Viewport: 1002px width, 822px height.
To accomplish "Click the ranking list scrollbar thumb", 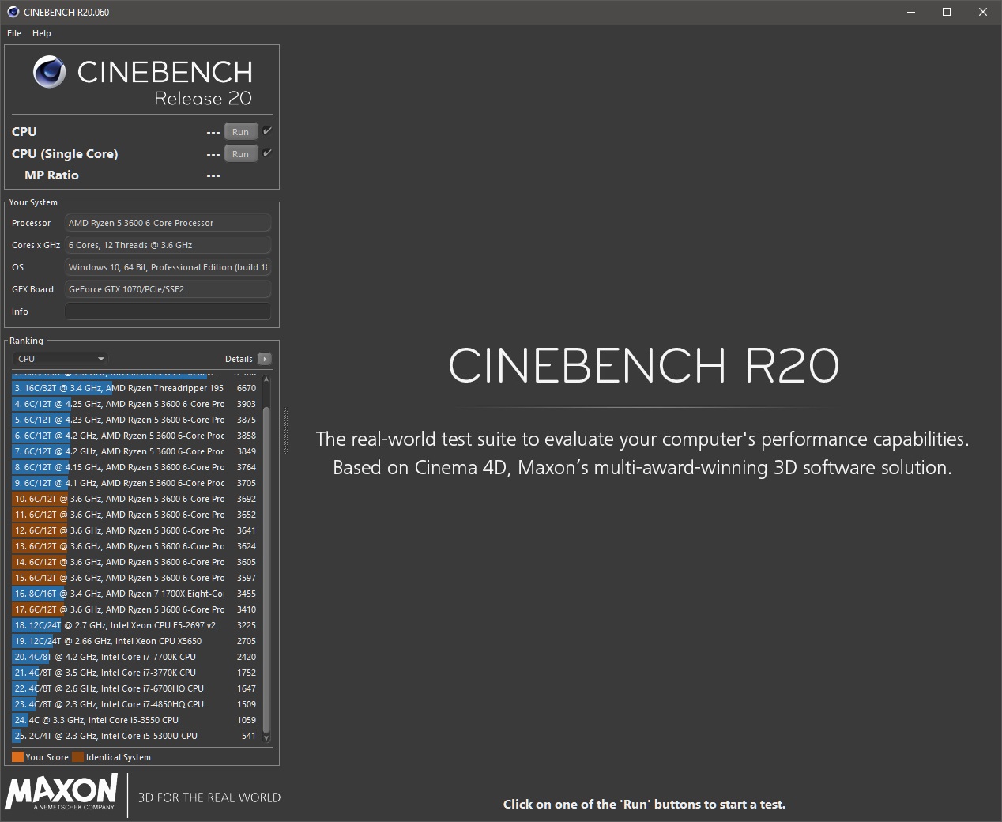I will coord(266,569).
